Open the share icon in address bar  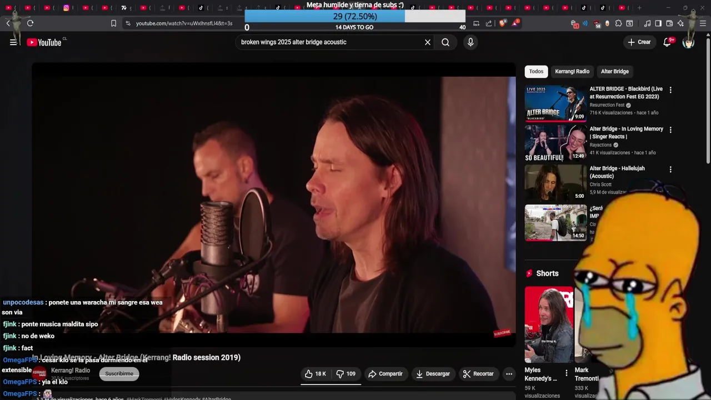pyautogui.click(x=489, y=23)
